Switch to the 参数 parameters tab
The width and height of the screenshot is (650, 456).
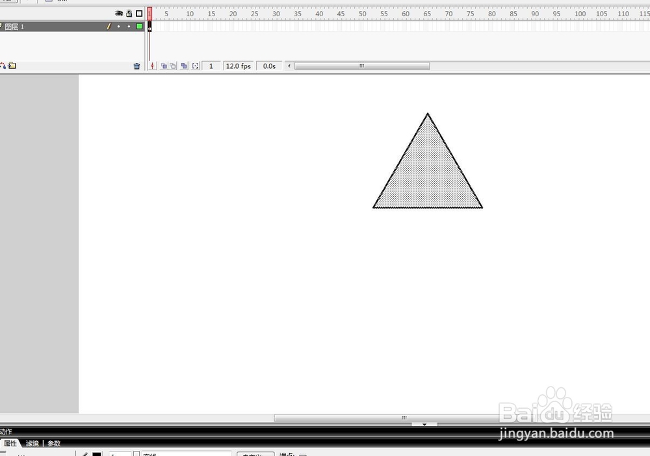click(54, 443)
